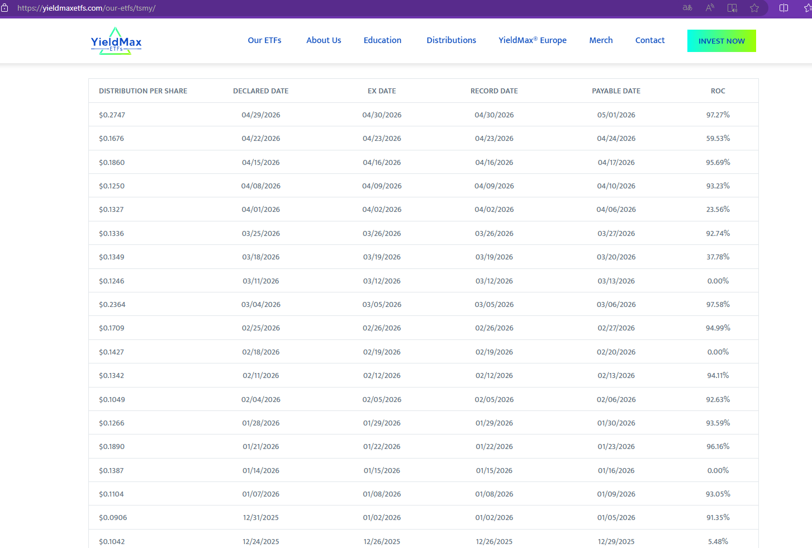Select the $0.1427 distribution value

[x=111, y=352]
